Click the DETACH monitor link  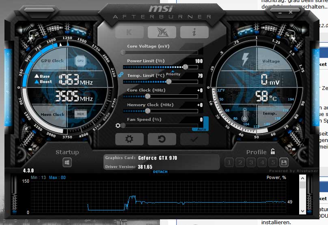coord(160,172)
